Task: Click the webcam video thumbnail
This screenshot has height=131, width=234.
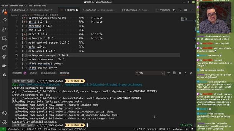Action: (215, 18)
